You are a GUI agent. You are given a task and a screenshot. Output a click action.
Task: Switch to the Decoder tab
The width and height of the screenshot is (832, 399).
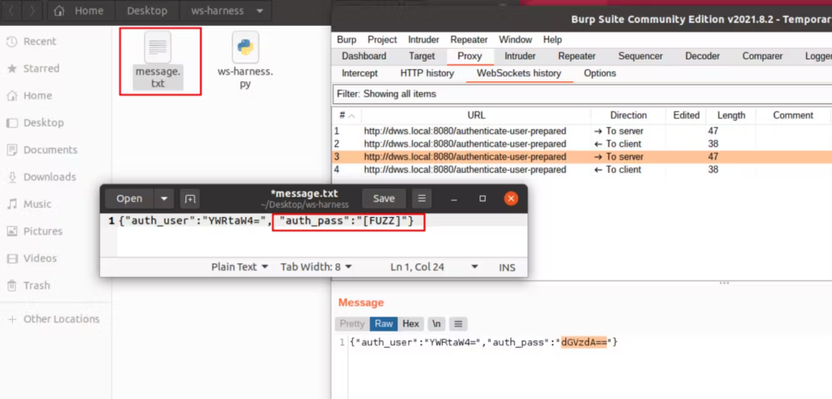click(702, 56)
